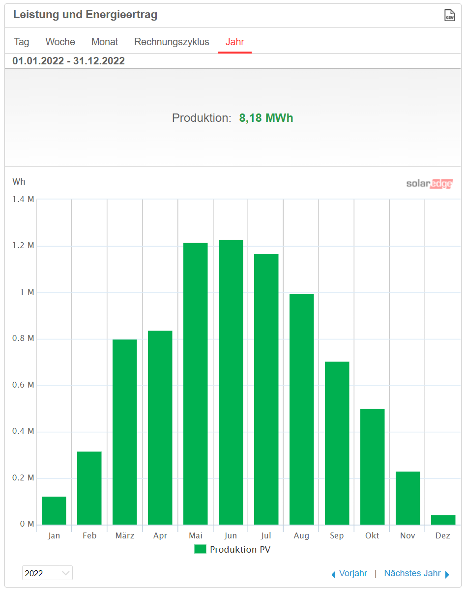Select the Dez production bar
The image size is (466, 590).
point(443,520)
